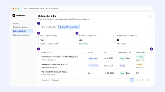The width and height of the screenshot is (165, 92).
Task: Click the Subscribe Link column header
Action: (125, 52)
